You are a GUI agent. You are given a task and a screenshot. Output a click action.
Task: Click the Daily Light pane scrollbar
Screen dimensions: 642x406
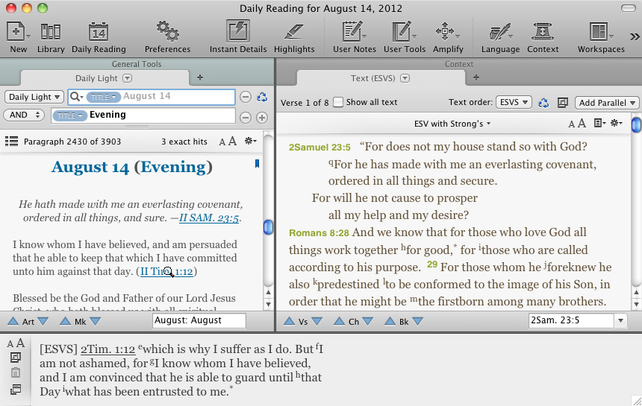268,227
